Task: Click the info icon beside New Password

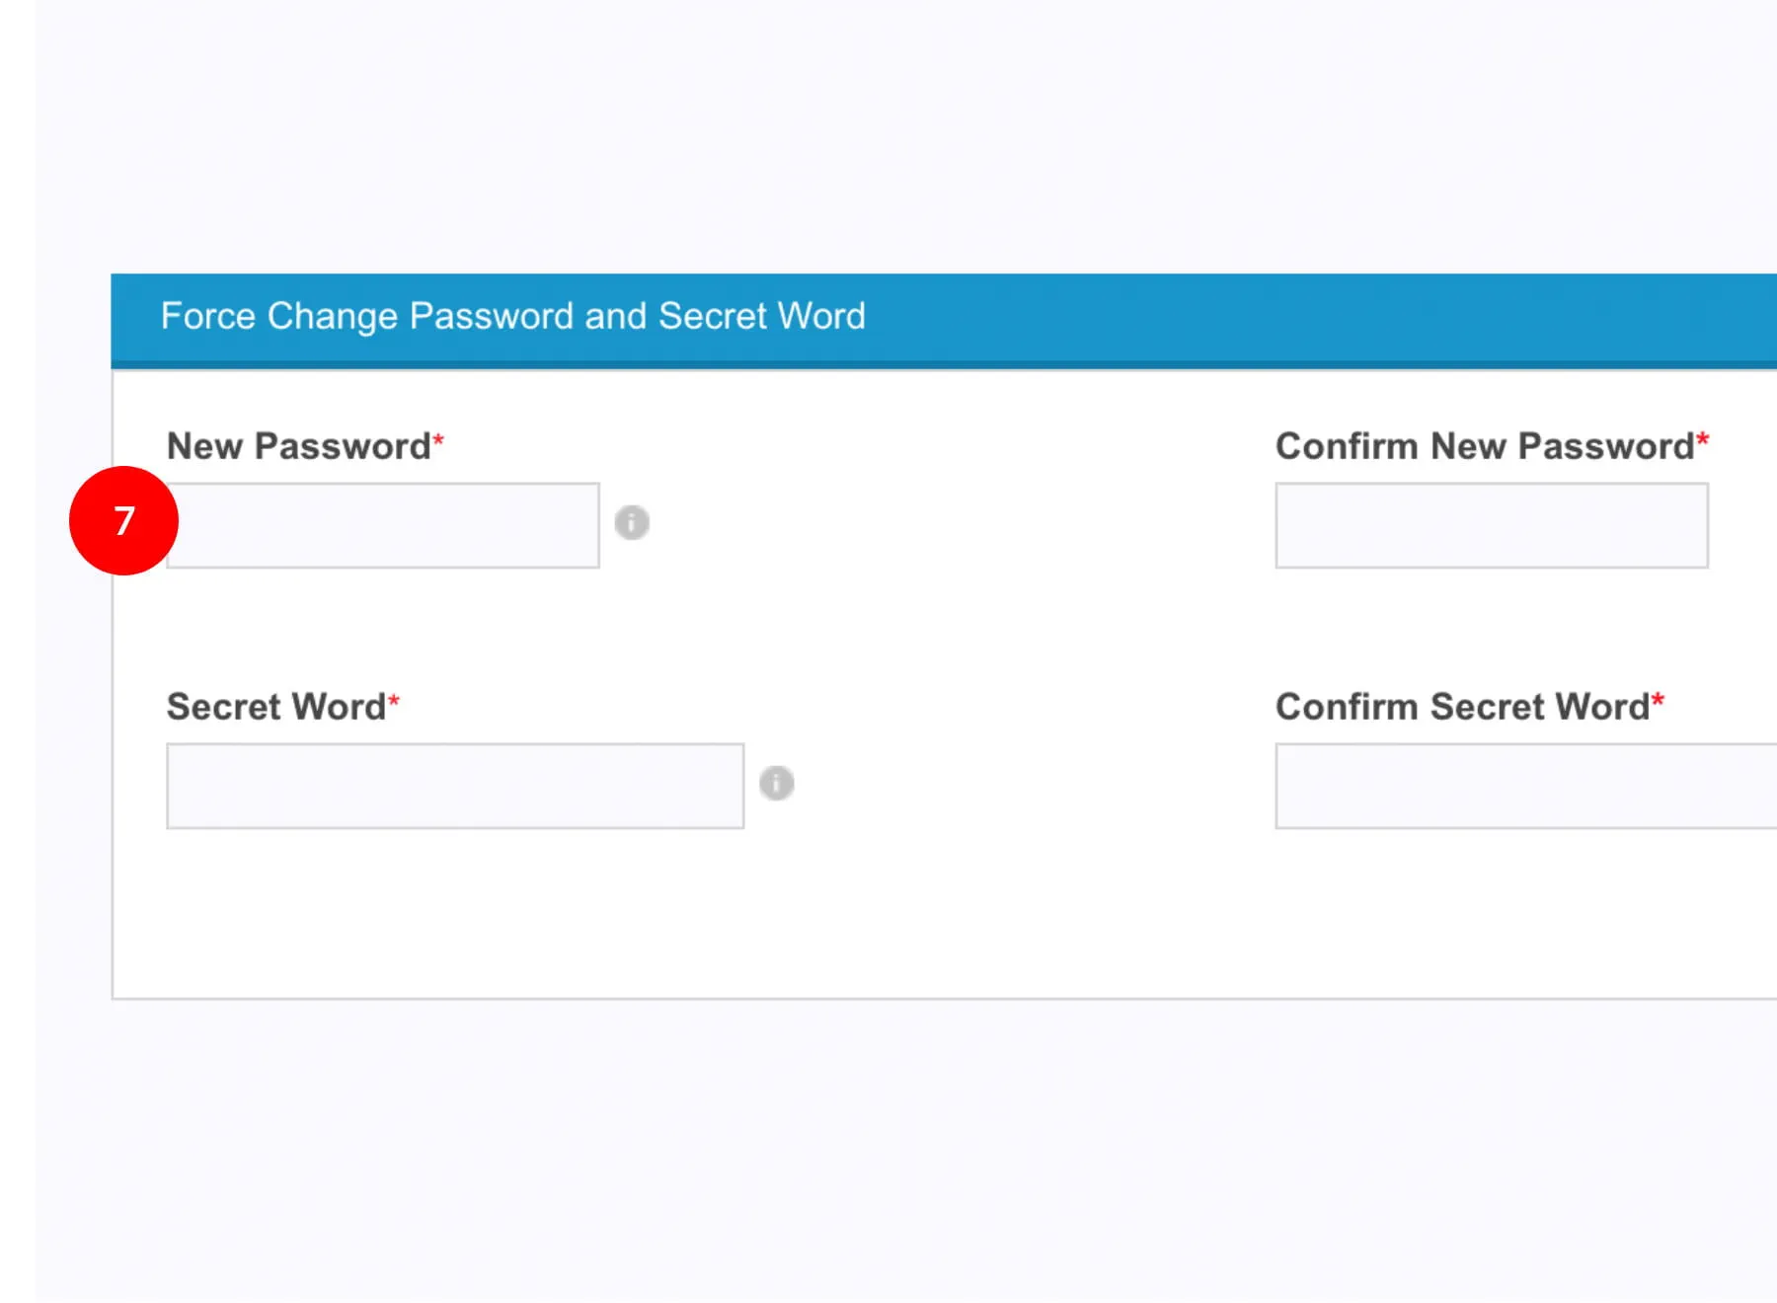Action: [632, 522]
